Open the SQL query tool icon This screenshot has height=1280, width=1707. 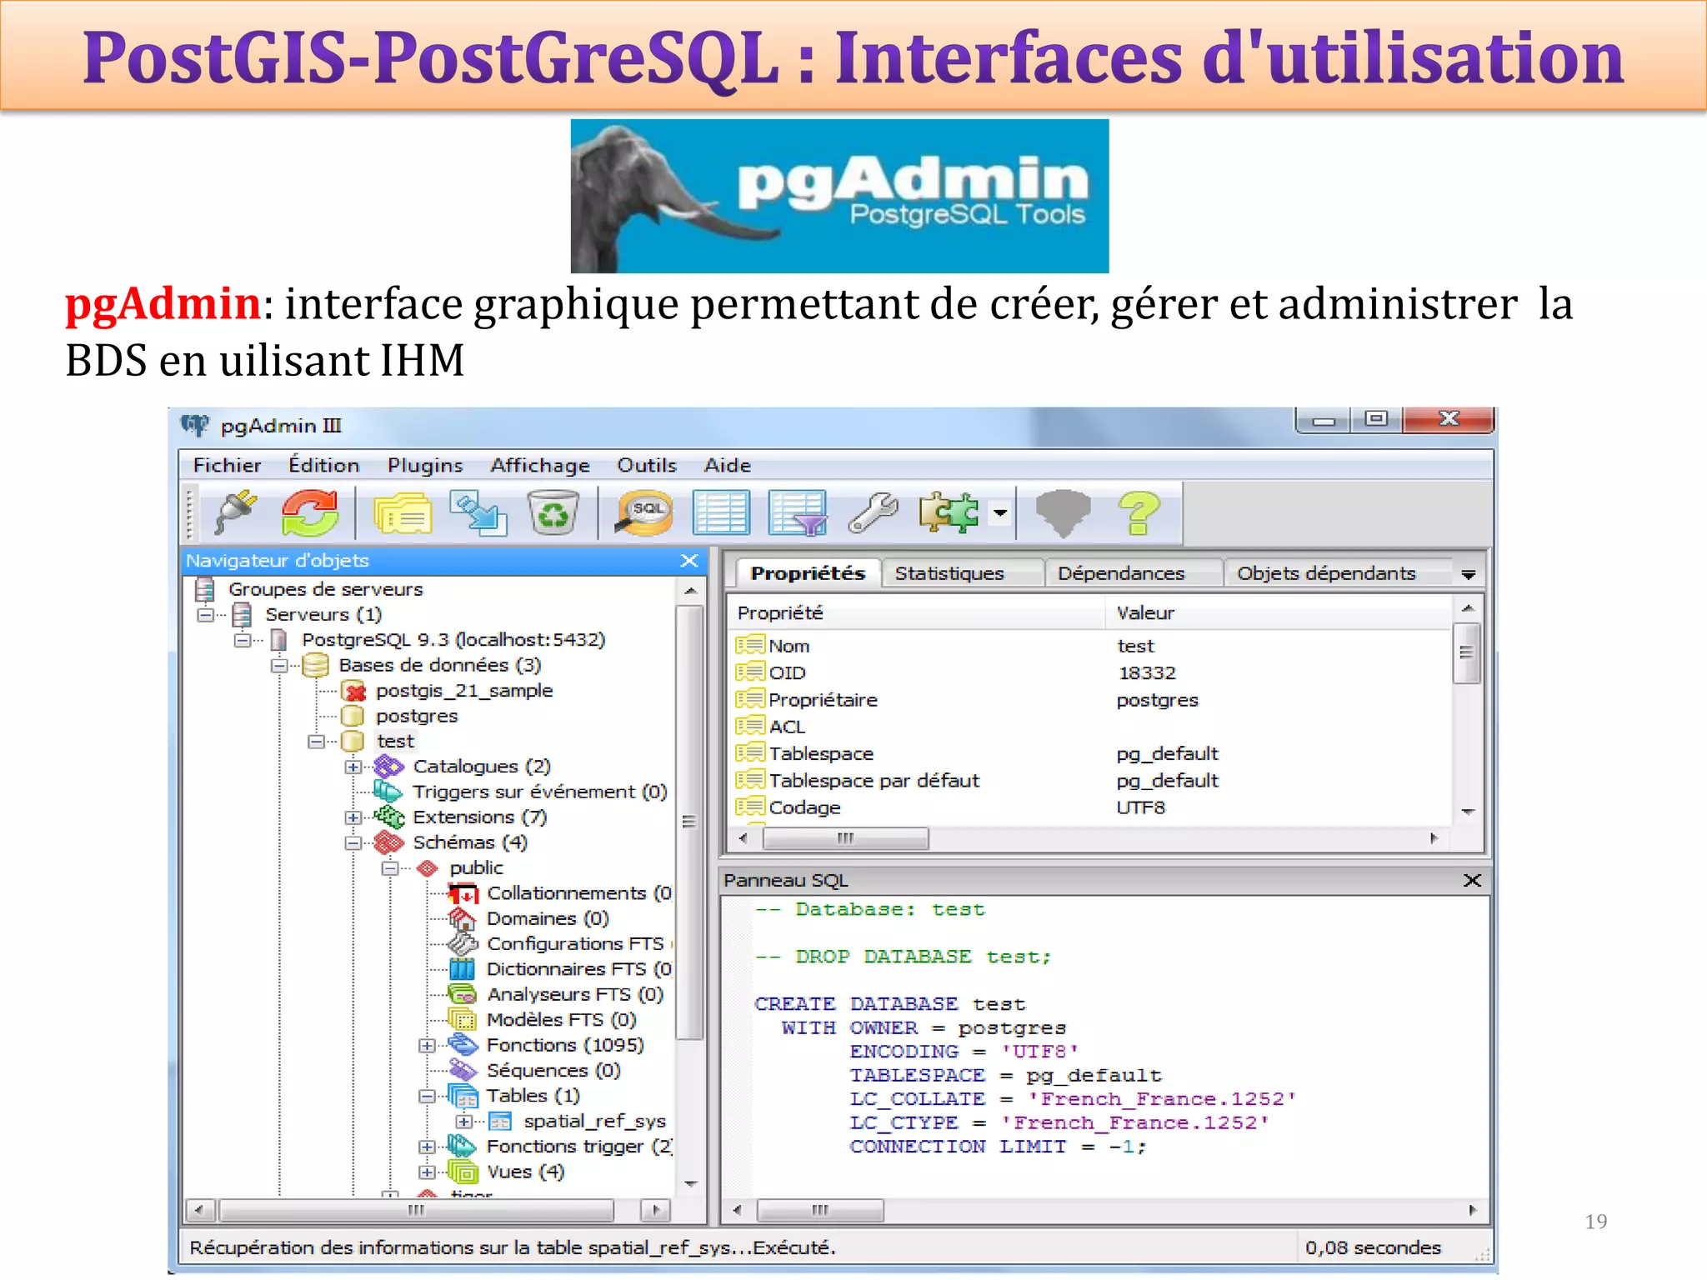point(644,512)
